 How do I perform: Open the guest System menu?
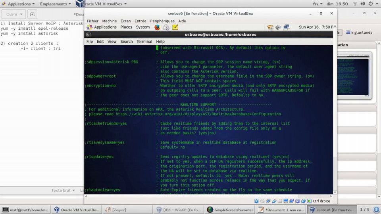pos(142,27)
